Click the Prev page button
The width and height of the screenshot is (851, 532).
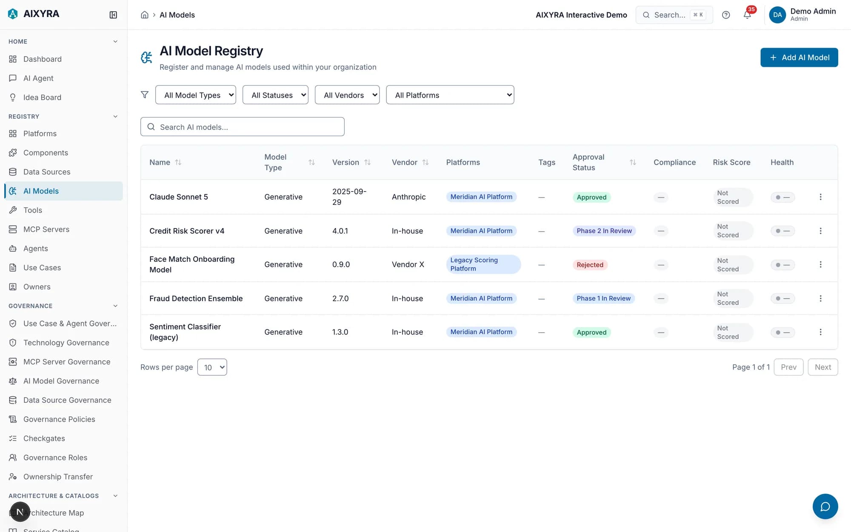(x=788, y=367)
